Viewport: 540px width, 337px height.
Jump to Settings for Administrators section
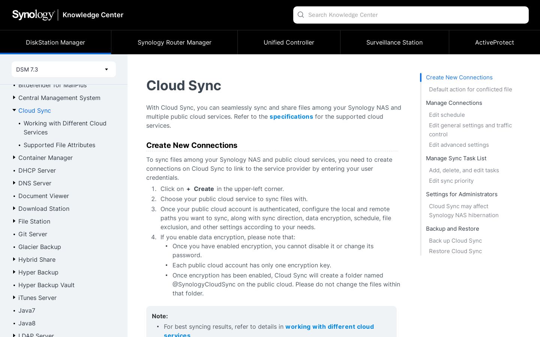(462, 194)
